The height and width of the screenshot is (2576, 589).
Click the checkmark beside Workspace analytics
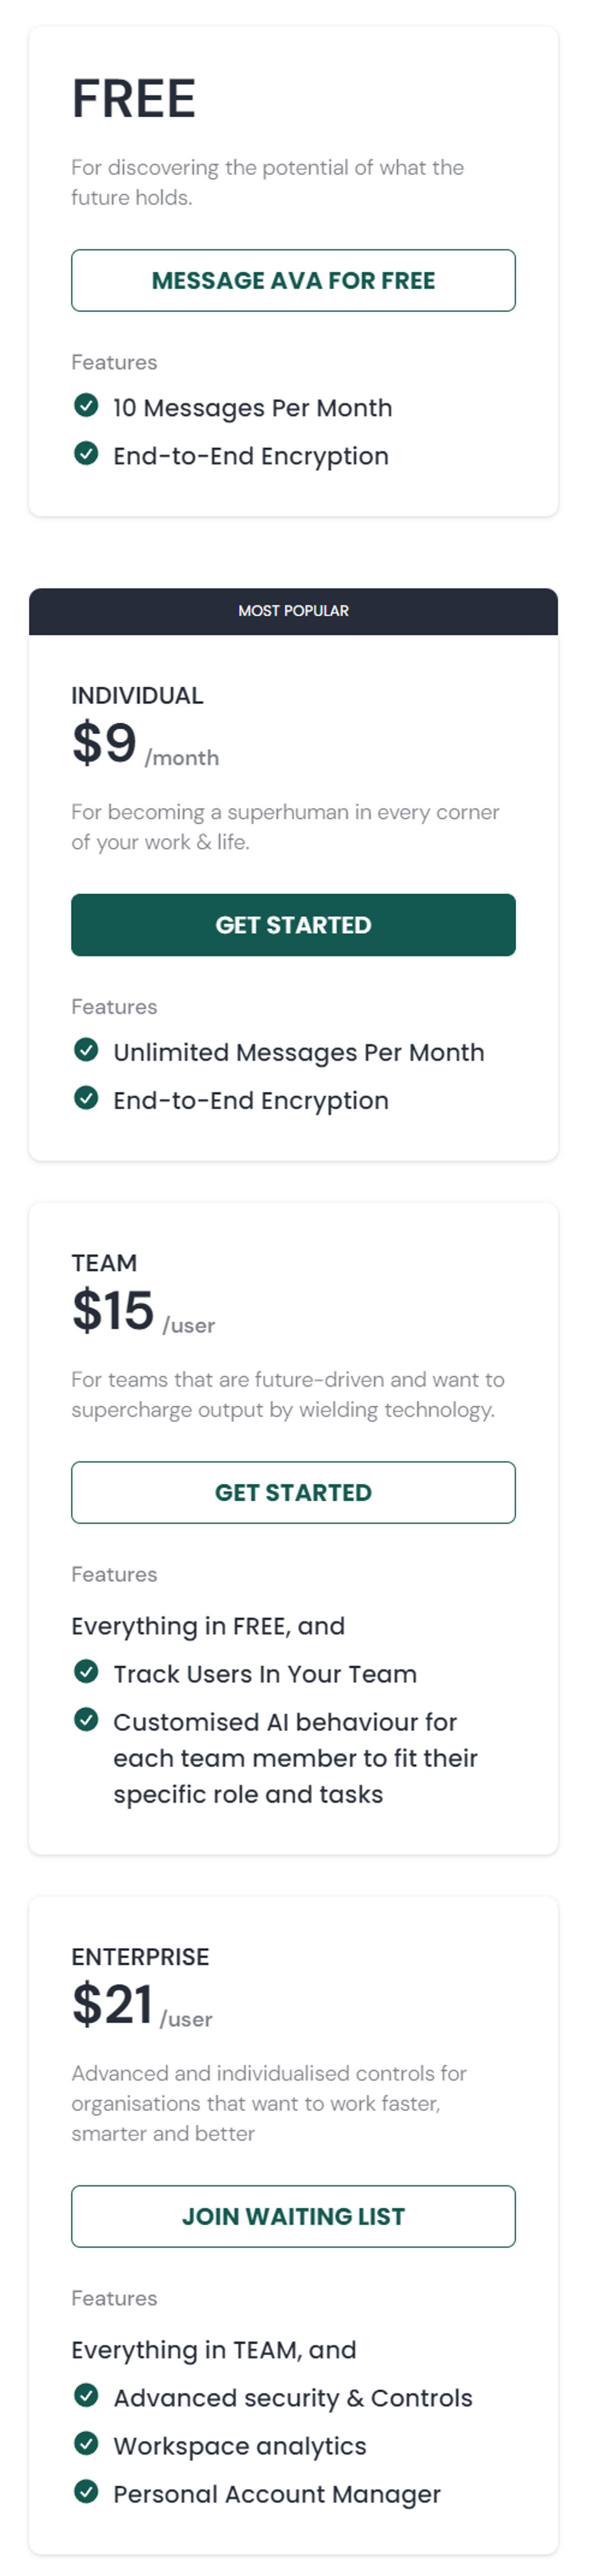click(x=87, y=2444)
